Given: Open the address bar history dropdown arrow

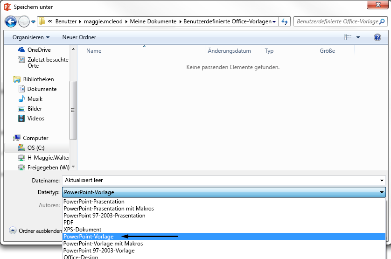Looking at the screenshot, I should 274,22.
